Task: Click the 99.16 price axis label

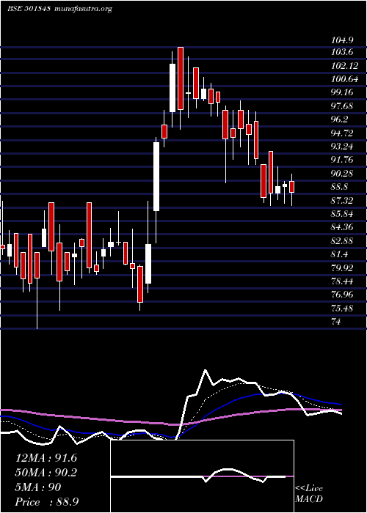Action: click(342, 92)
